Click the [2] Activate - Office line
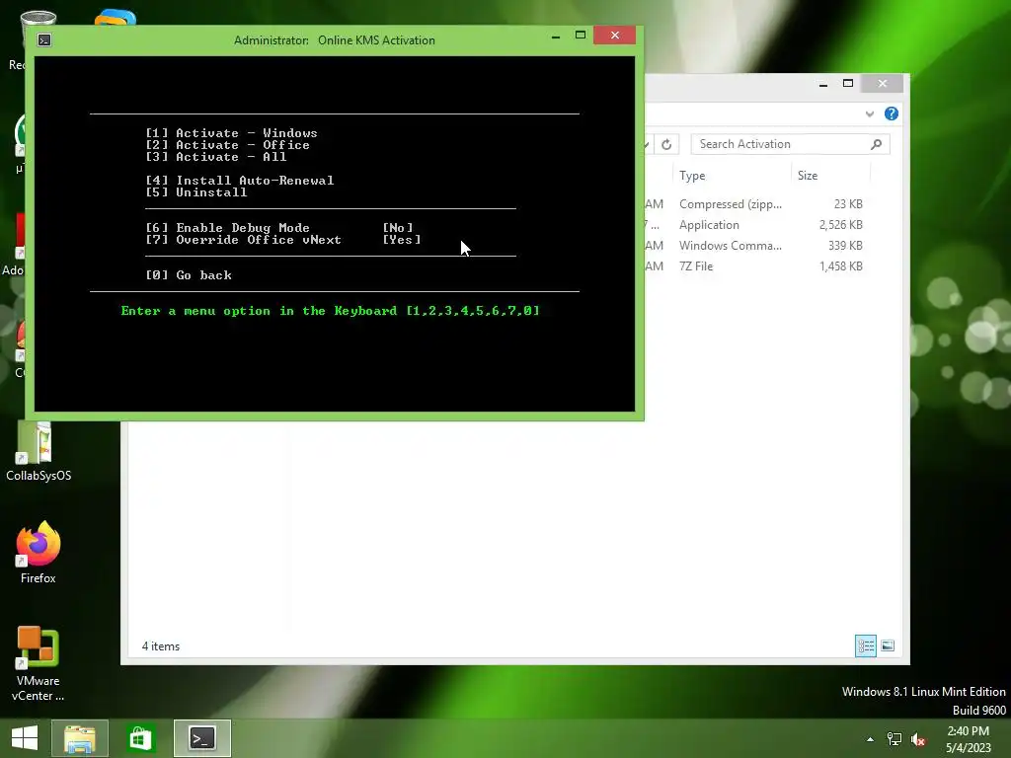Viewport: 1011px width, 758px height. 228,145
